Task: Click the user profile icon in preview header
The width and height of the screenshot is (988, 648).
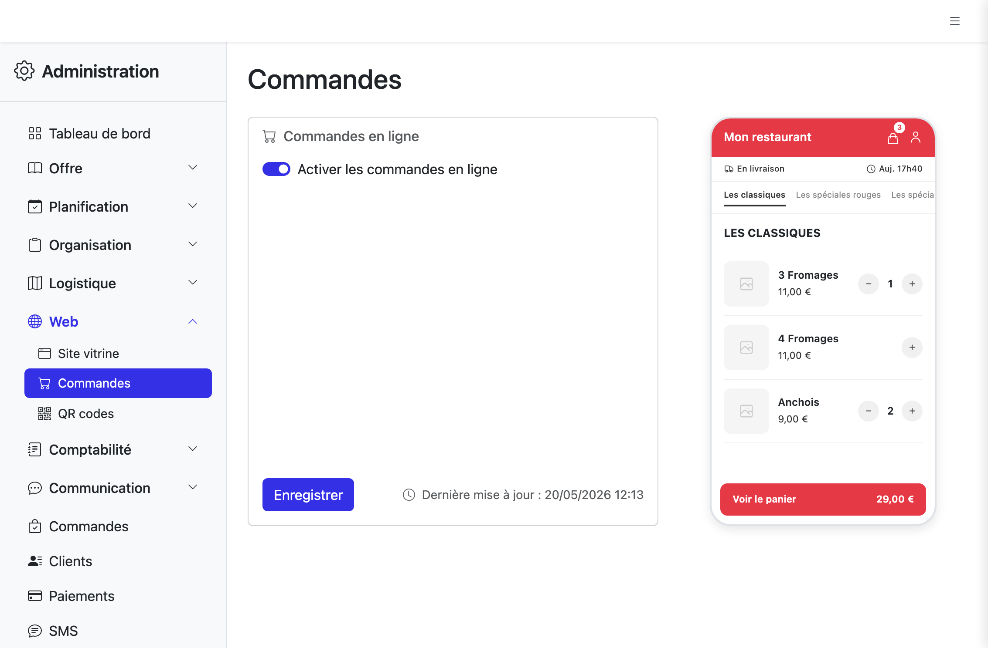Action: tap(916, 138)
